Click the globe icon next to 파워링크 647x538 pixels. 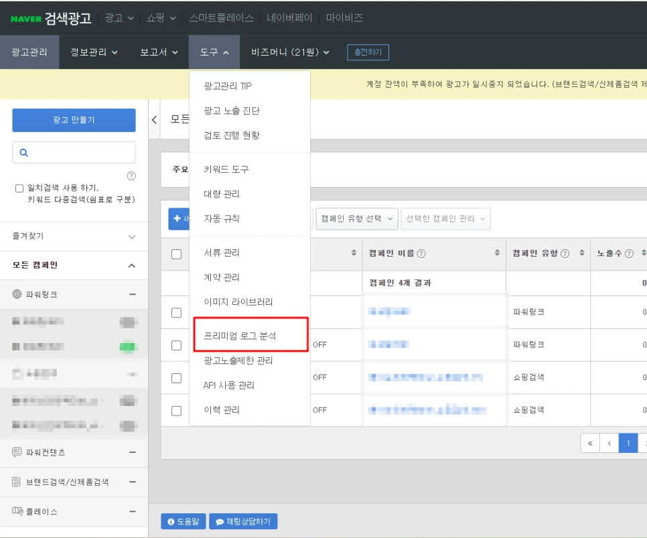[x=17, y=294]
